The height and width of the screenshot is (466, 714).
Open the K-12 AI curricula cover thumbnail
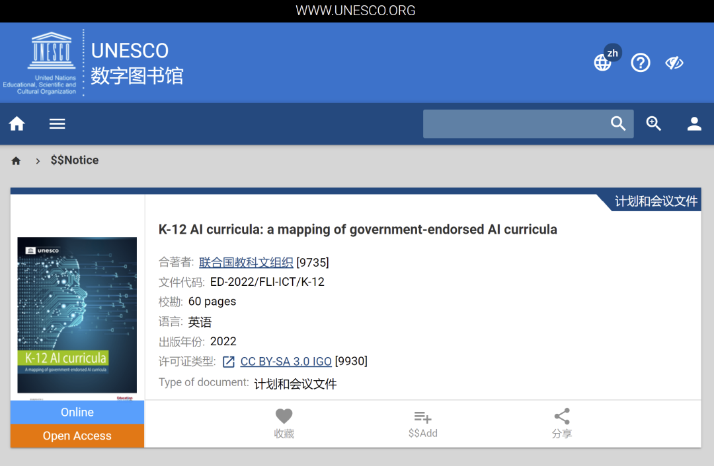77,315
